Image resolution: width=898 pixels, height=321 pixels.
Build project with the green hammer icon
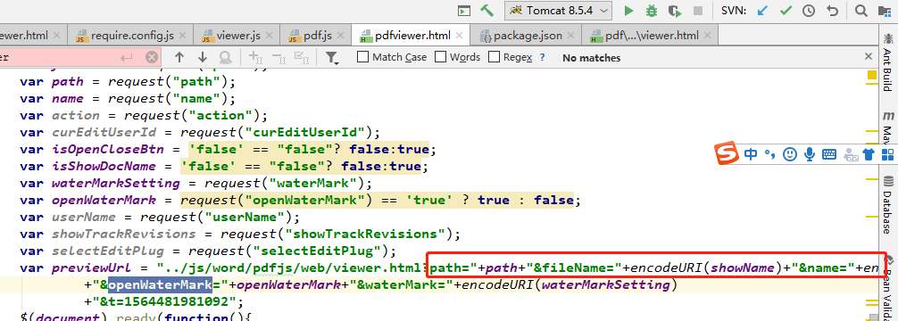point(486,11)
